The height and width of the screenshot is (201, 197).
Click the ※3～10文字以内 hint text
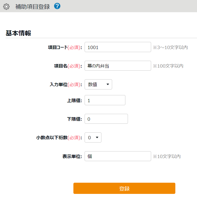(170, 47)
